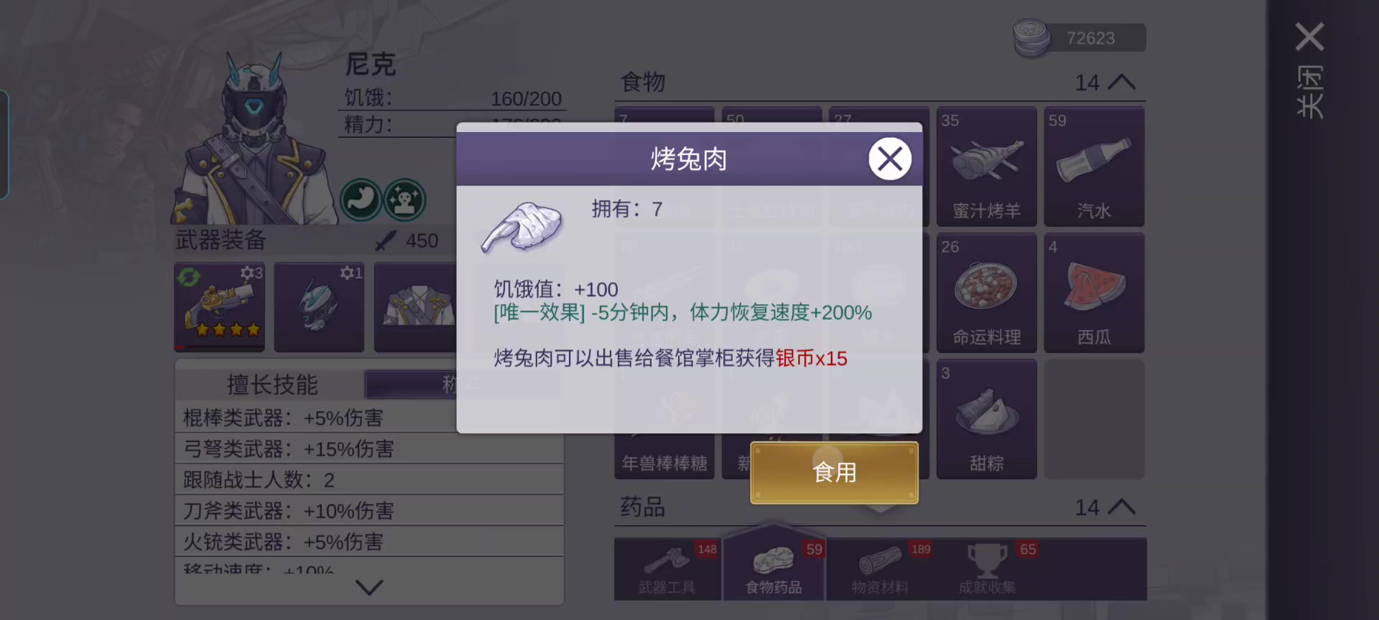Open the helmet equipment slot
Image resolution: width=1379 pixels, height=620 pixels.
[319, 307]
